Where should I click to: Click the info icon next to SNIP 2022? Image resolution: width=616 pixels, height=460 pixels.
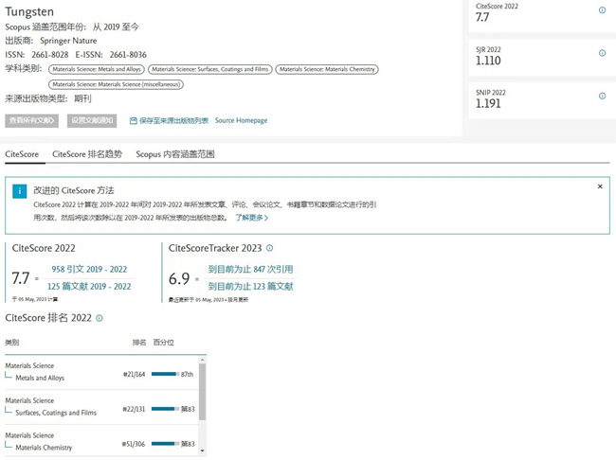pos(602,96)
